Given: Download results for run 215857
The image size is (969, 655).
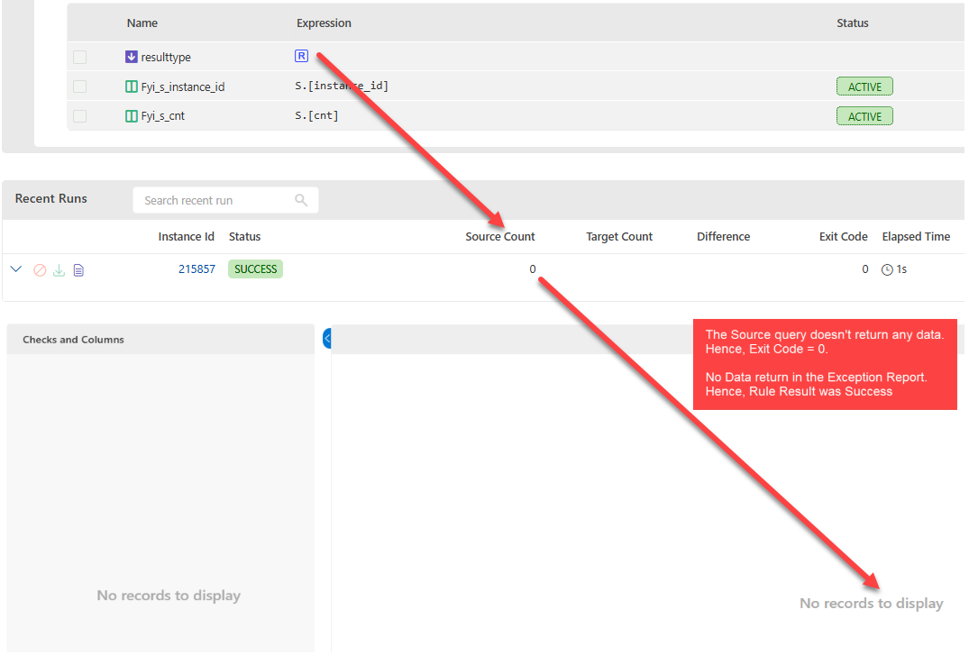Looking at the screenshot, I should [x=59, y=270].
